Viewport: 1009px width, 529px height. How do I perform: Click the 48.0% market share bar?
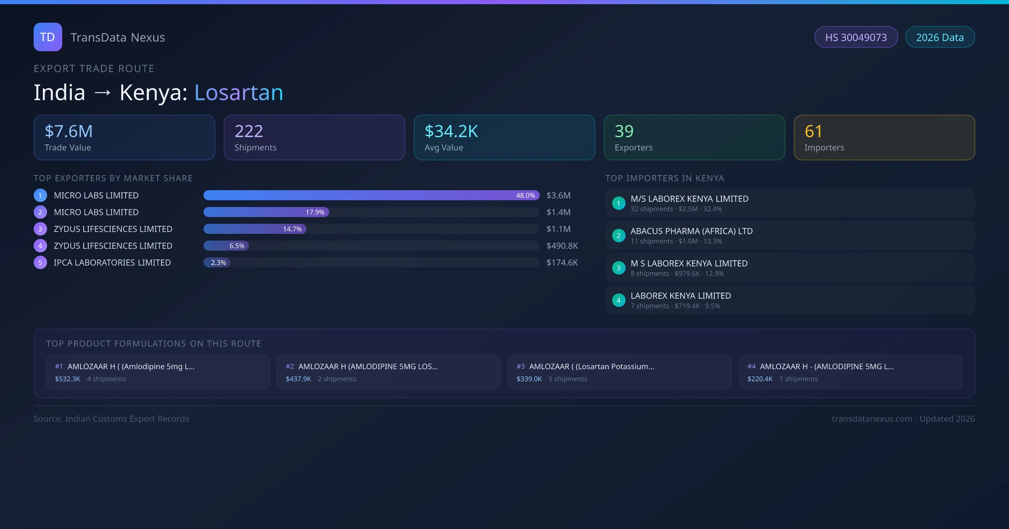[371, 195]
